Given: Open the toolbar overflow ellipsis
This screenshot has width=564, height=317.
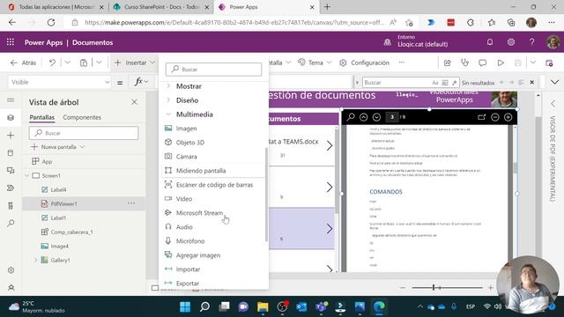Looking at the screenshot, I should (x=402, y=63).
